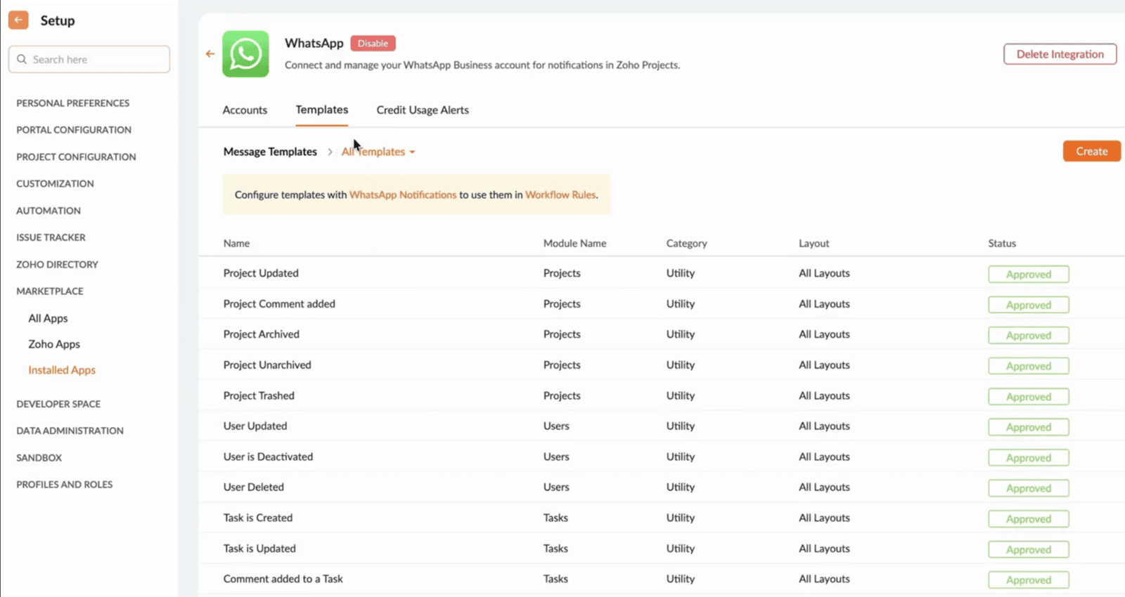Image resolution: width=1125 pixels, height=597 pixels.
Task: Select Installed Apps in sidebar
Action: pos(62,370)
